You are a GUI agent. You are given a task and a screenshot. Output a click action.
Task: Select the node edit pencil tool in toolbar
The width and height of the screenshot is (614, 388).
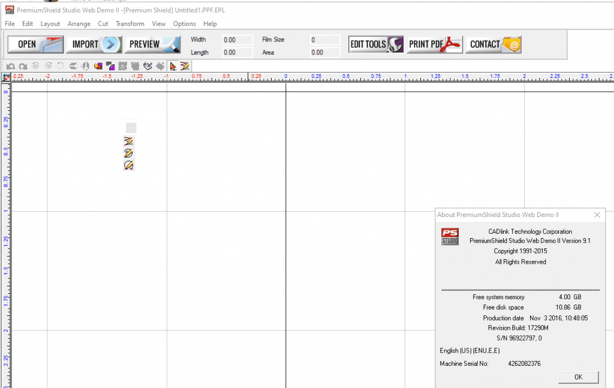pyautogui.click(x=185, y=66)
